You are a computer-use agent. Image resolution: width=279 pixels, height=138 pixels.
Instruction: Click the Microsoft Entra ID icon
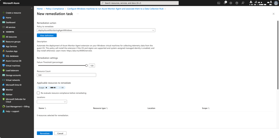tap(3, 85)
